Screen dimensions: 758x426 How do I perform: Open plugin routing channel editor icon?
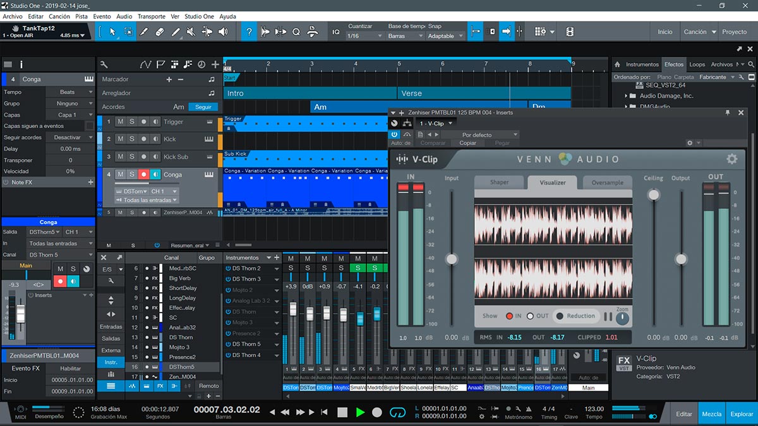coord(406,124)
